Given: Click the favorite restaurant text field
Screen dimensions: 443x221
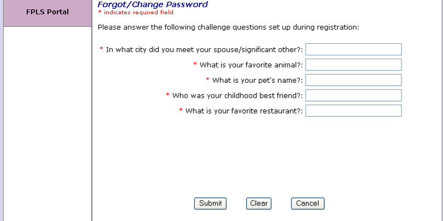Looking at the screenshot, I should 353,111.
